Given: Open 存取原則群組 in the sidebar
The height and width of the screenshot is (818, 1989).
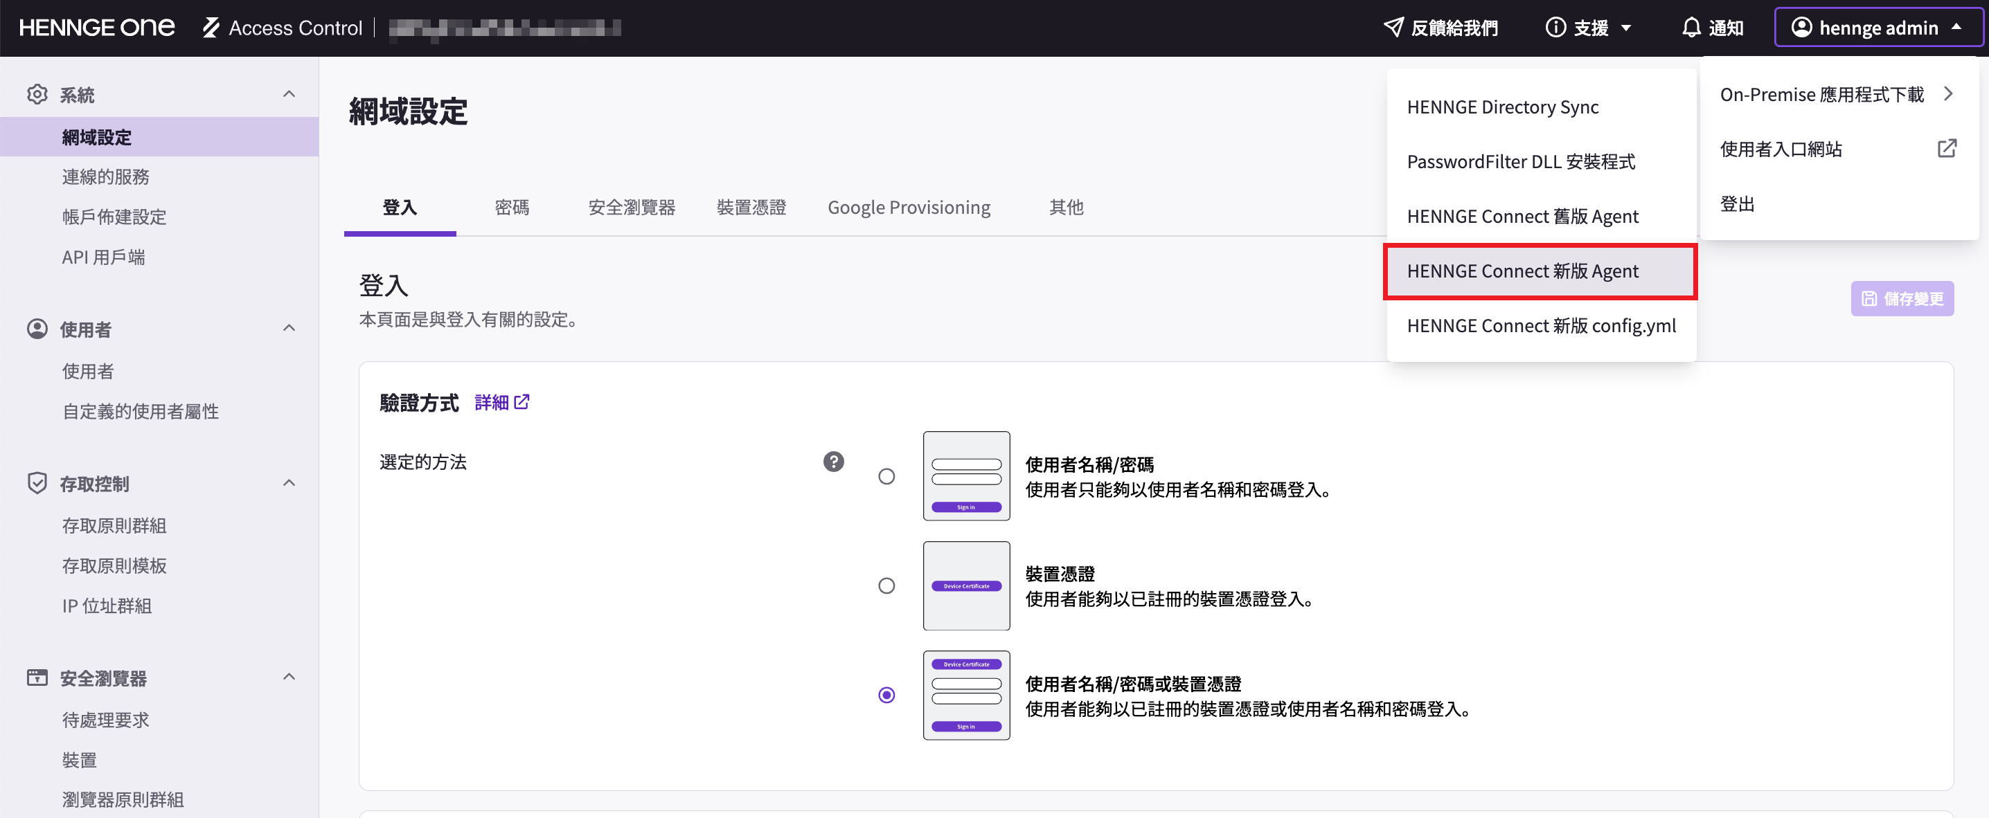Looking at the screenshot, I should pyautogui.click(x=159, y=525).
